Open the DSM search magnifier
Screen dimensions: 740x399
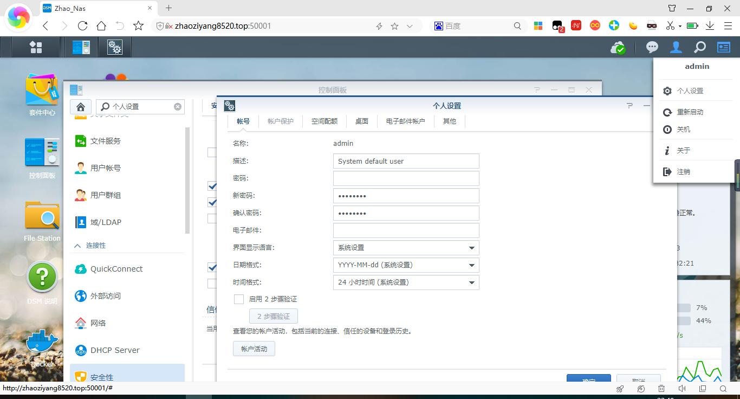tap(699, 47)
